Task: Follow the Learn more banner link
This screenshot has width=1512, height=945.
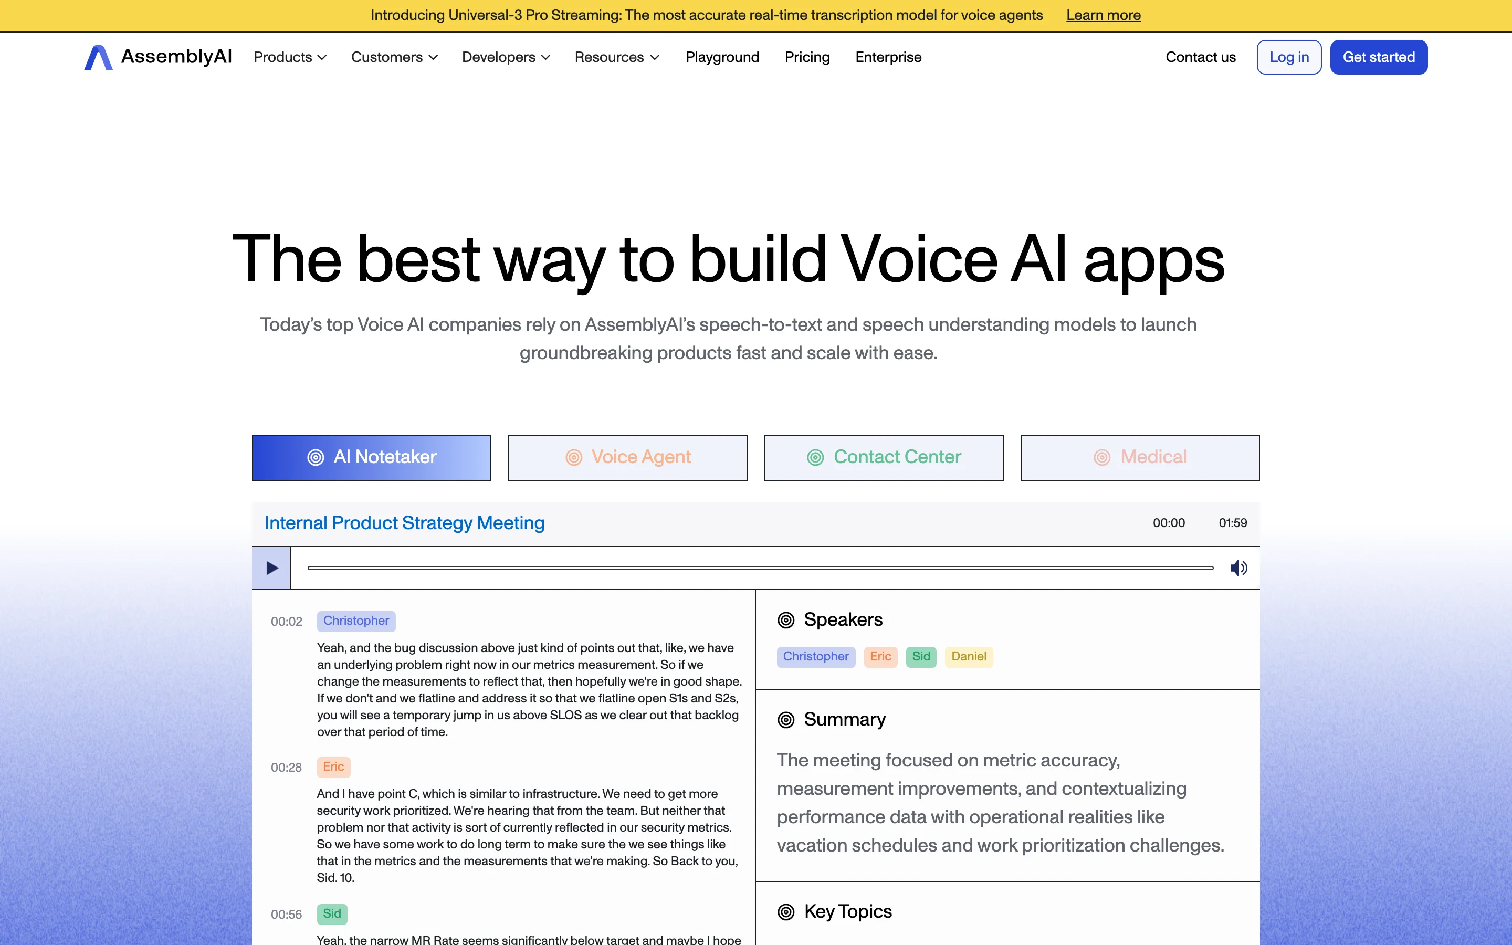Action: (x=1102, y=15)
